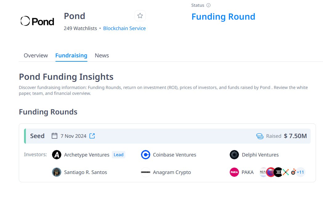This screenshot has height=197, width=323.
Task: Click the NEAR Foundation investor logo
Action: coord(263,172)
